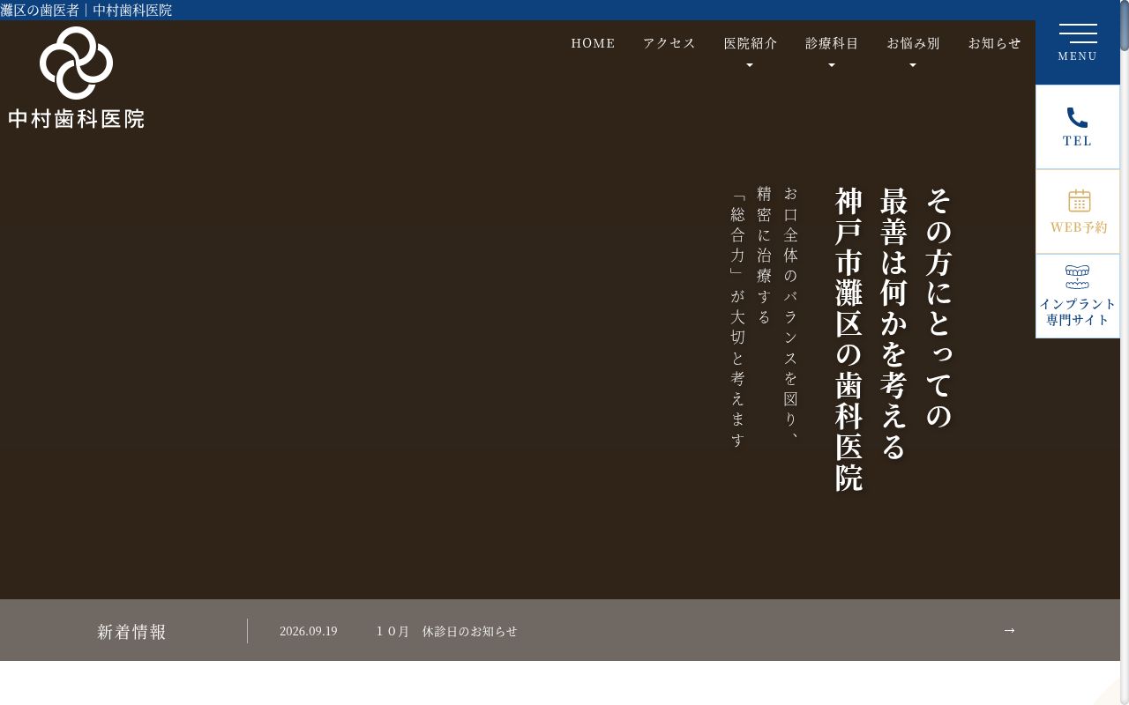
Task: Open the 医院紹介 menu label
Action: click(751, 43)
